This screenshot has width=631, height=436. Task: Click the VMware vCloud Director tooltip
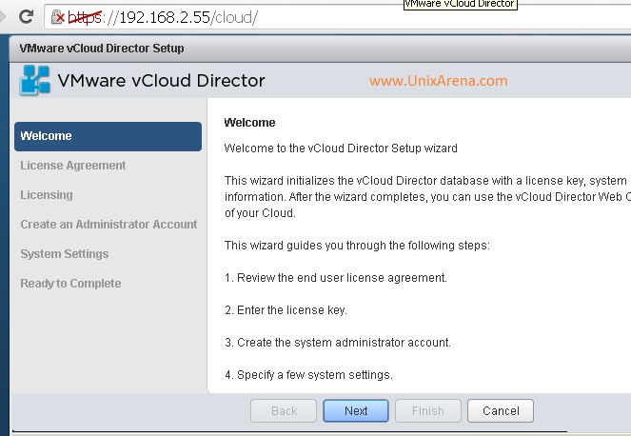click(x=460, y=4)
